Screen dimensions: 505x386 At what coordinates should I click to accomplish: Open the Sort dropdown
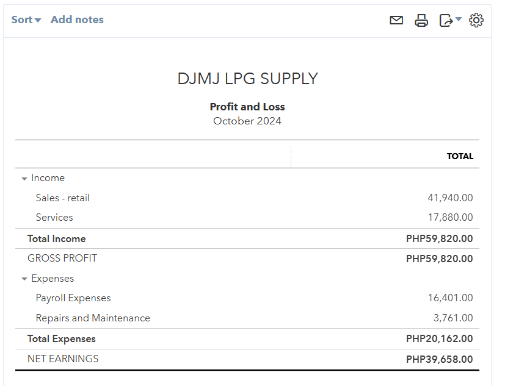tap(26, 20)
